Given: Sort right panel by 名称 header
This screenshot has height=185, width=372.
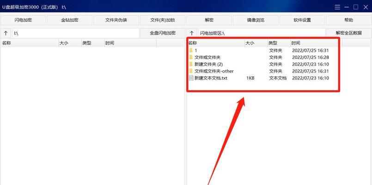Looking at the screenshot, I should 216,43.
